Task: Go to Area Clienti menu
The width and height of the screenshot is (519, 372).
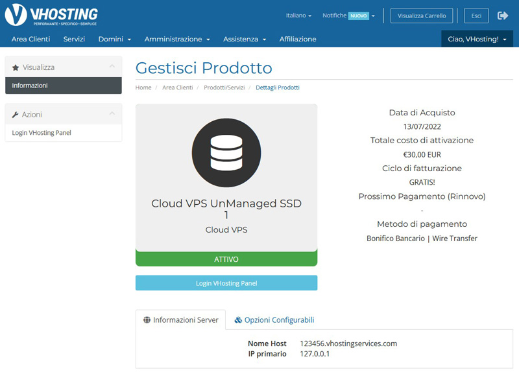Action: 30,39
